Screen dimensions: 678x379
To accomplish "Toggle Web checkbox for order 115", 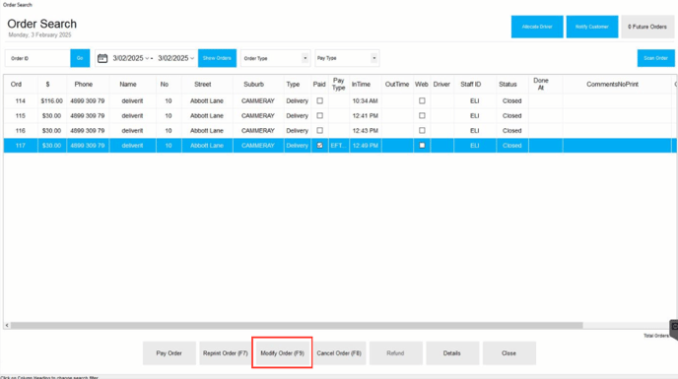I will point(422,116).
